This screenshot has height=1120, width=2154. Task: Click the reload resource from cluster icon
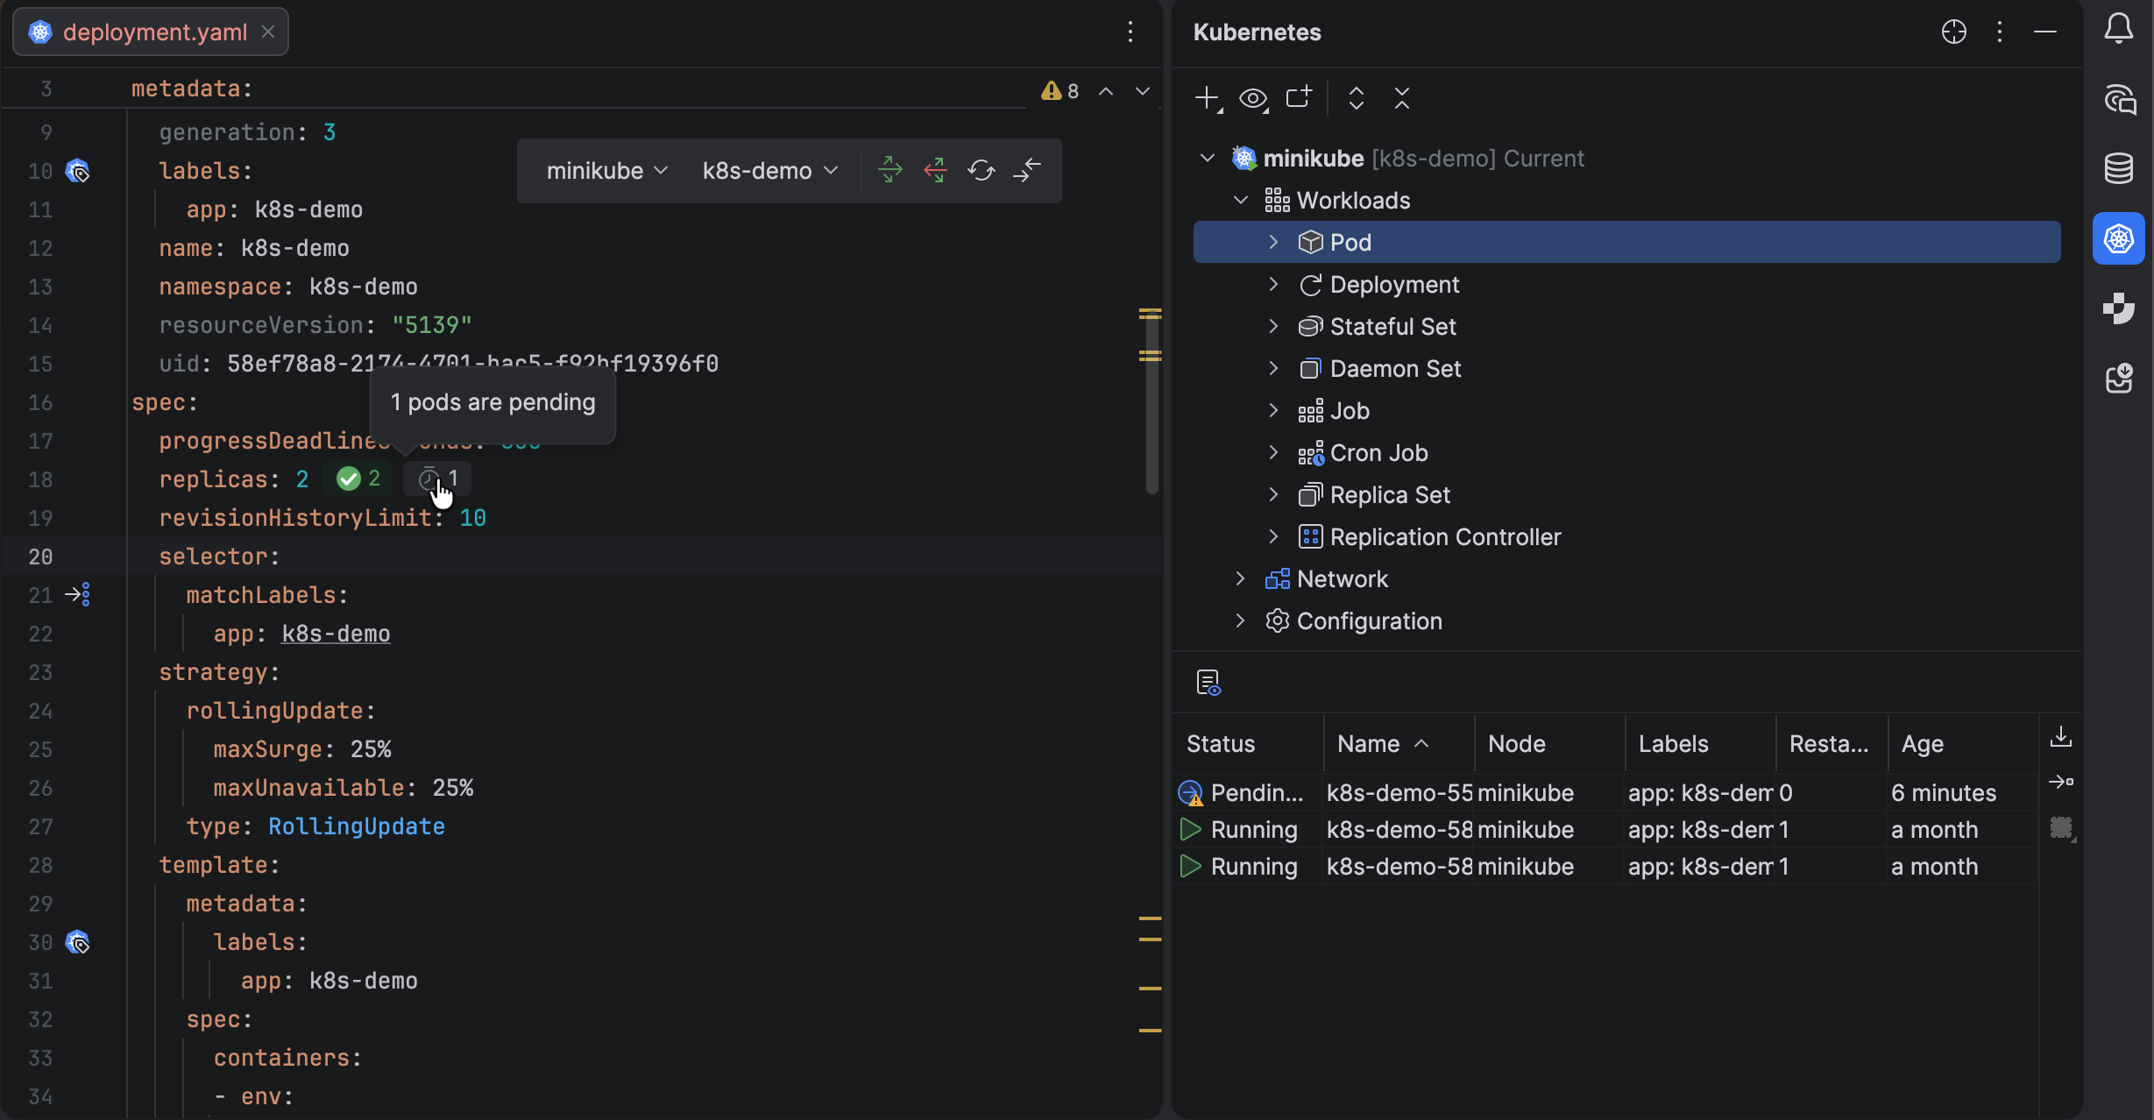981,170
